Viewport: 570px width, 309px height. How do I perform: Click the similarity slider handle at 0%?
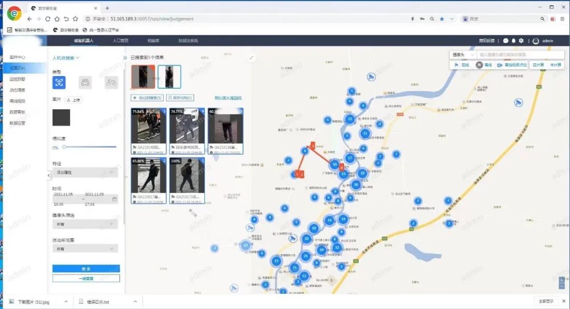(x=64, y=147)
